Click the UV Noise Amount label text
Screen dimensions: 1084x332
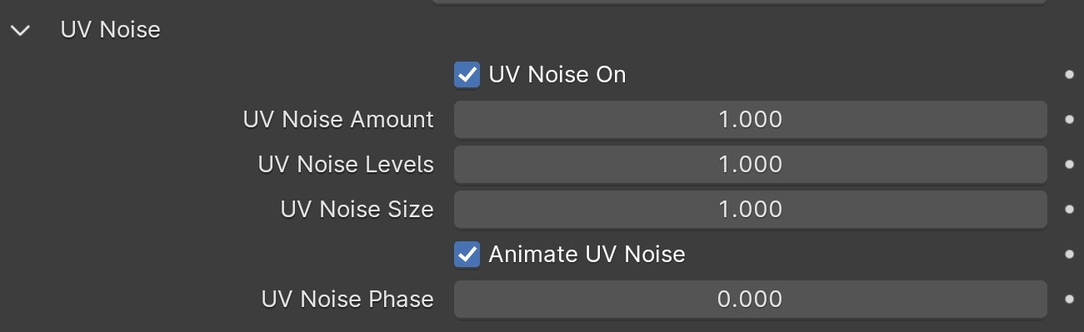point(338,120)
